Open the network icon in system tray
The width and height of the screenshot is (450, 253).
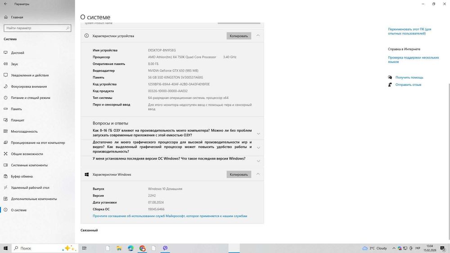click(x=405, y=248)
